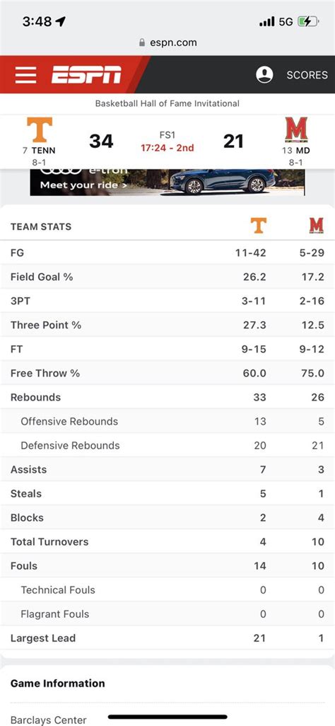Tap the Tennessee logo in scoreboard

(40, 129)
